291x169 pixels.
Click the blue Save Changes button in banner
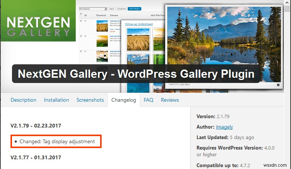(x=135, y=9)
